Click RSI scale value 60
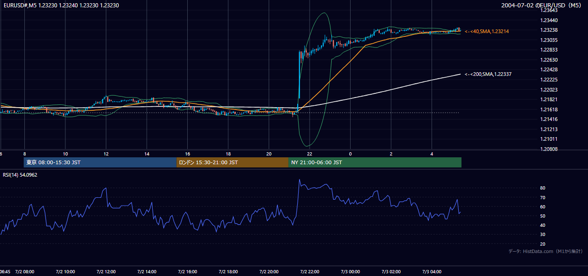The width and height of the screenshot is (588, 276). (543, 207)
